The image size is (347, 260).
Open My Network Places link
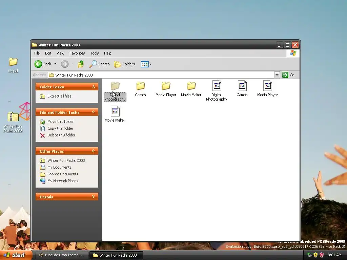click(63, 181)
